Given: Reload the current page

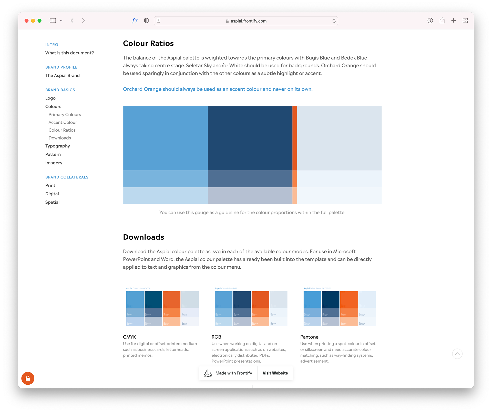Looking at the screenshot, I should click(x=334, y=21).
